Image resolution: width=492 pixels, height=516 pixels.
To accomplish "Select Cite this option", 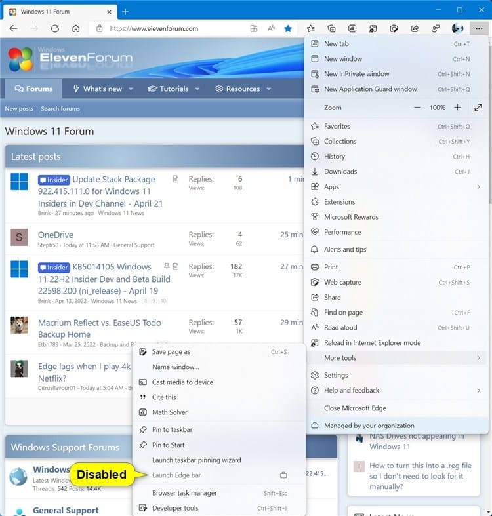I will pos(218,397).
